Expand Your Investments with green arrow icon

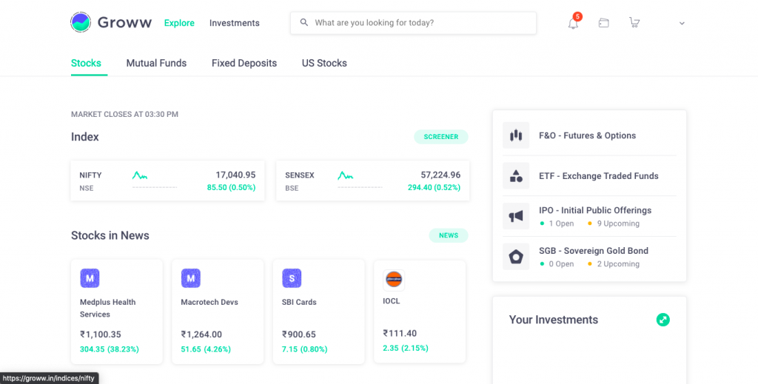[x=663, y=320]
